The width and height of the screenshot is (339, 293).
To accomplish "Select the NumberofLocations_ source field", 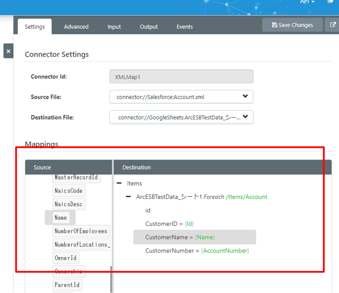I will pos(82,244).
